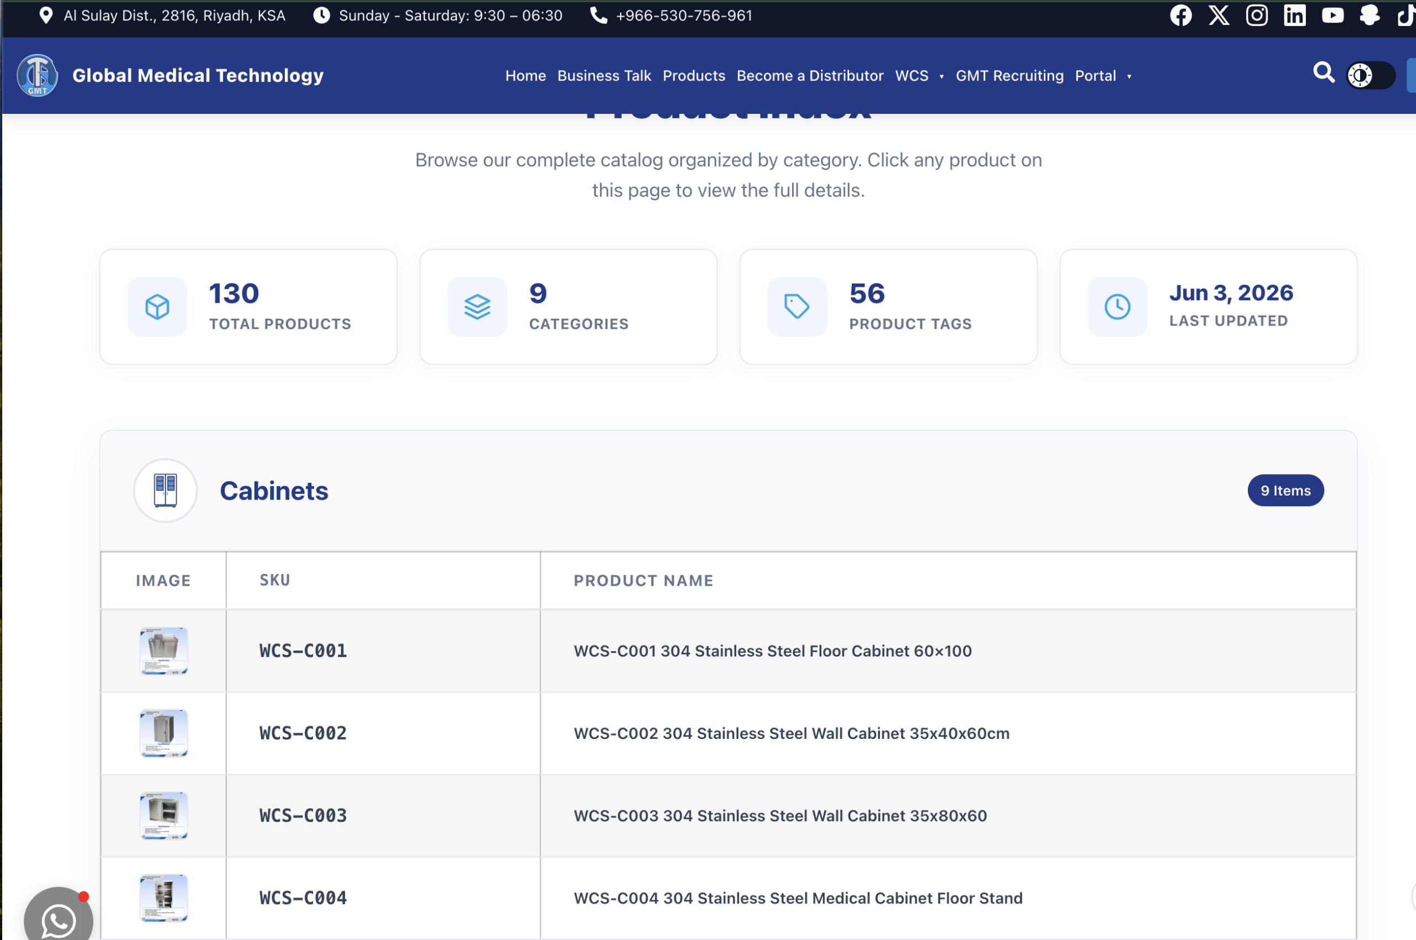1416x940 pixels.
Task: Click the tag icon on Product Tags card
Action: 798,307
